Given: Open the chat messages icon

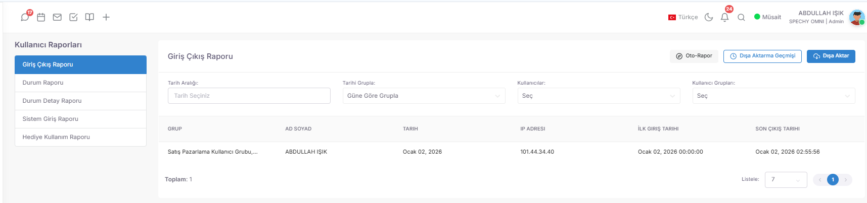Looking at the screenshot, I should point(25,17).
